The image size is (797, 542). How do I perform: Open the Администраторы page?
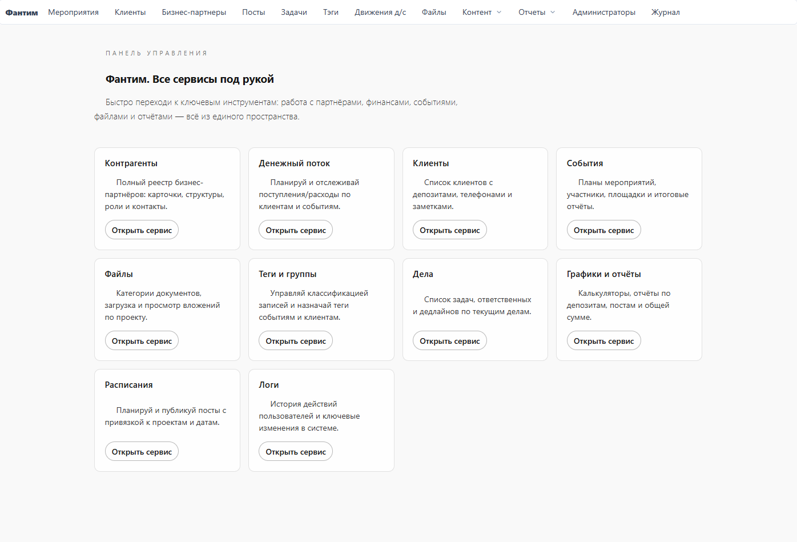pos(603,13)
